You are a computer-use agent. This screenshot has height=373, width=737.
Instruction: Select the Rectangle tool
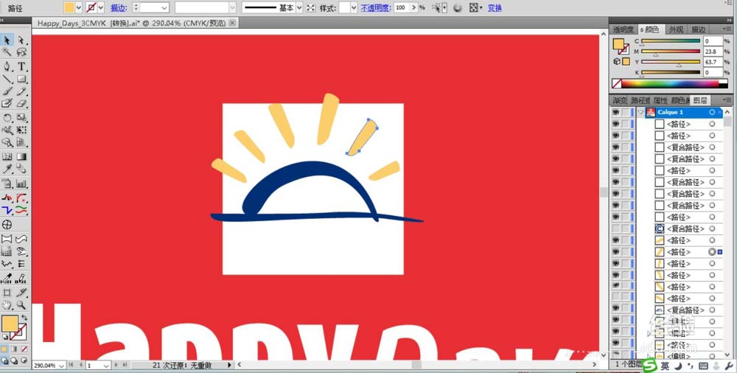click(21, 79)
